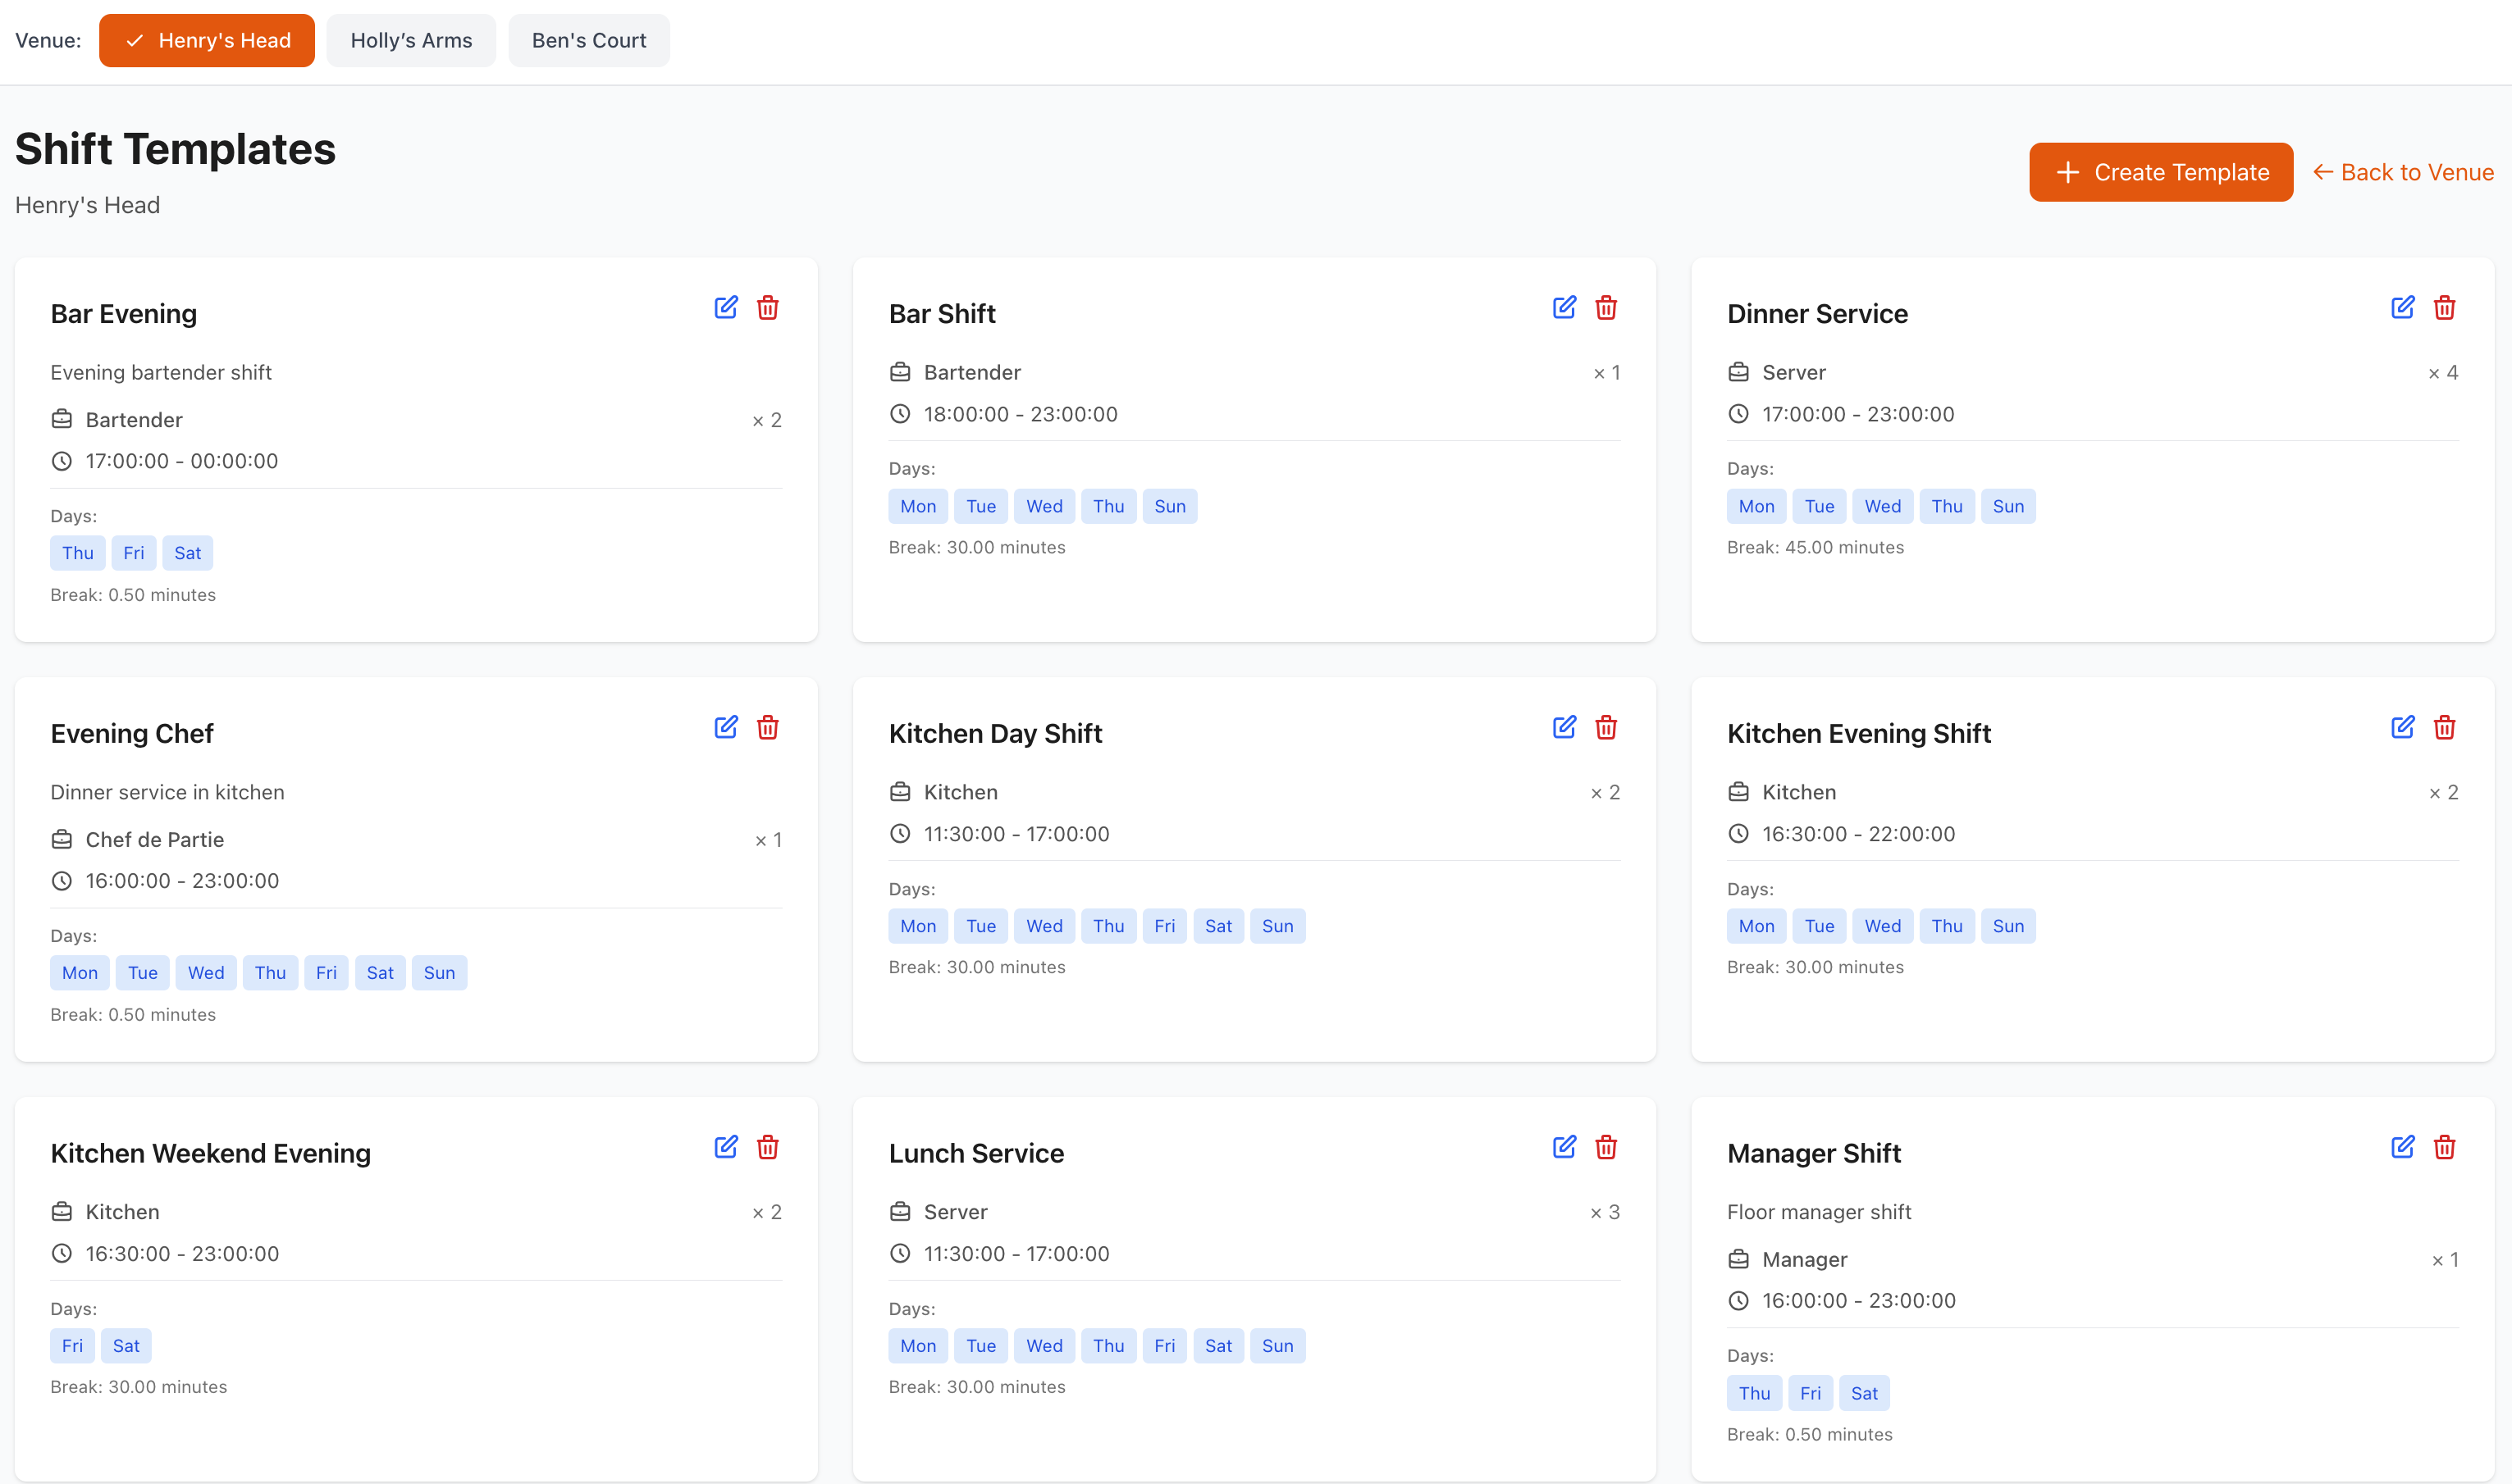Delete the Bar Evening template
This screenshot has width=2512, height=1484.
point(769,307)
